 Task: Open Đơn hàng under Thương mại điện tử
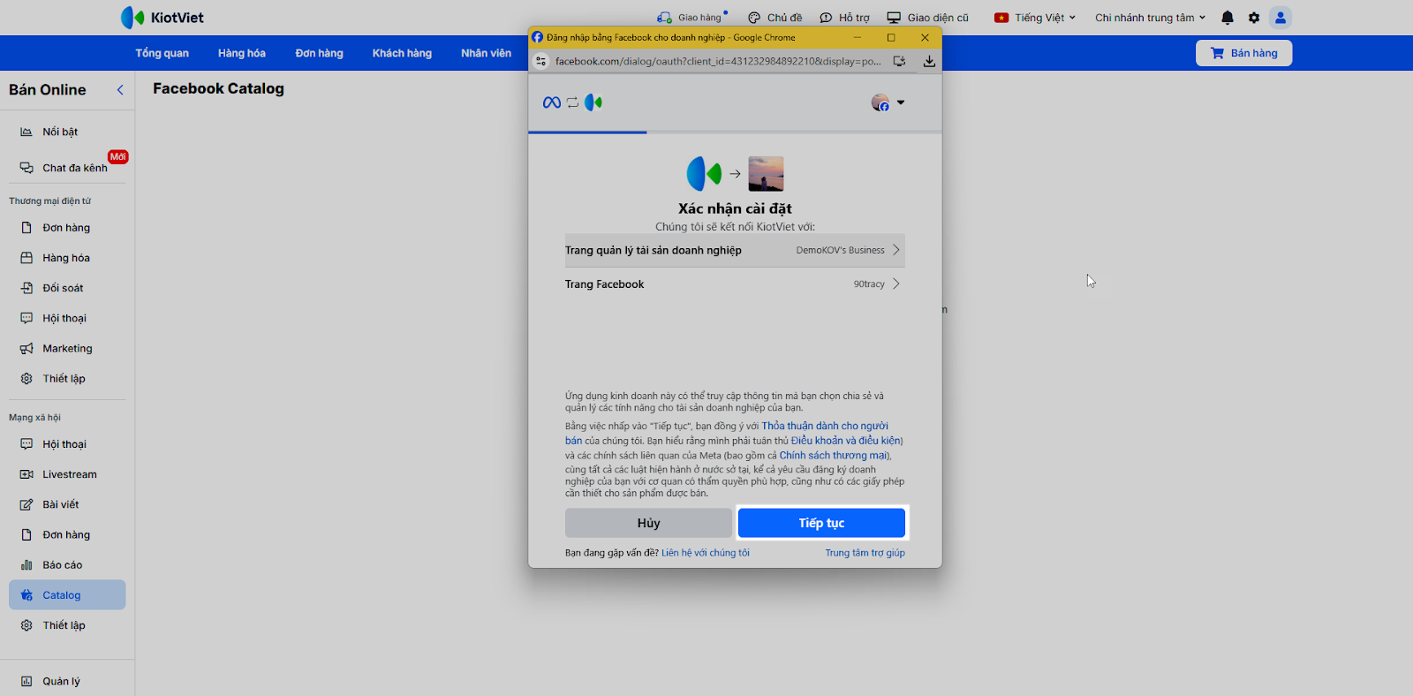tap(67, 228)
